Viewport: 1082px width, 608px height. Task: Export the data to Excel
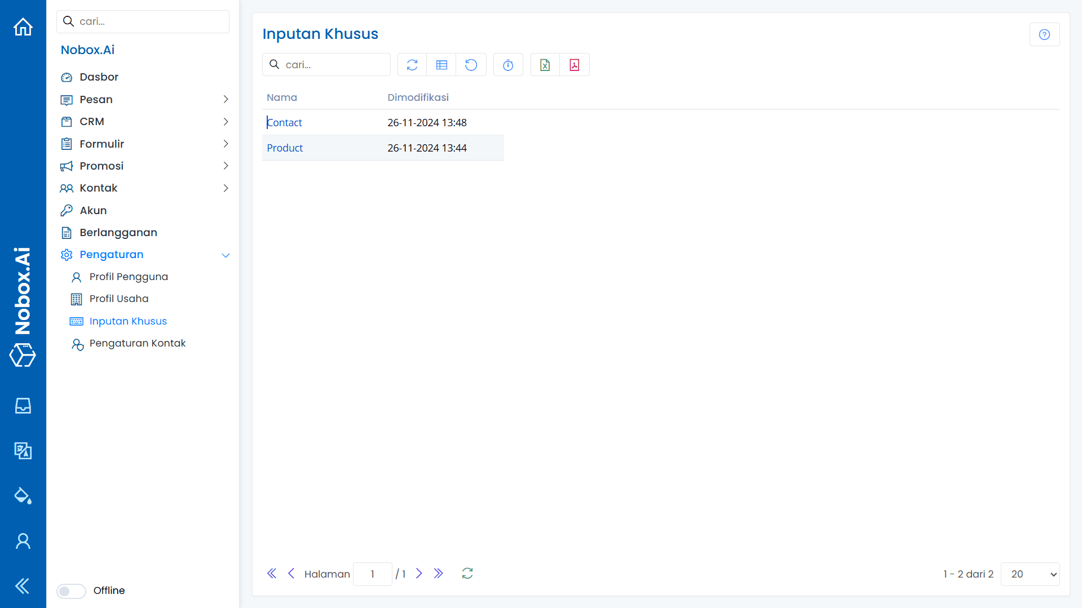545,64
